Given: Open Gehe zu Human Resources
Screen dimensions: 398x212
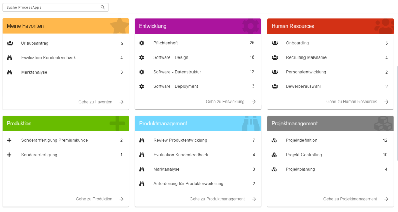Looking at the screenshot, I should point(352,102).
